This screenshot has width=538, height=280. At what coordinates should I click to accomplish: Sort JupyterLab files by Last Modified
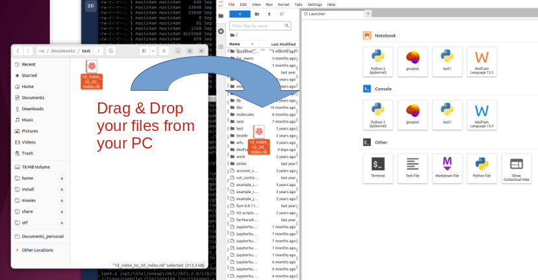click(x=279, y=44)
